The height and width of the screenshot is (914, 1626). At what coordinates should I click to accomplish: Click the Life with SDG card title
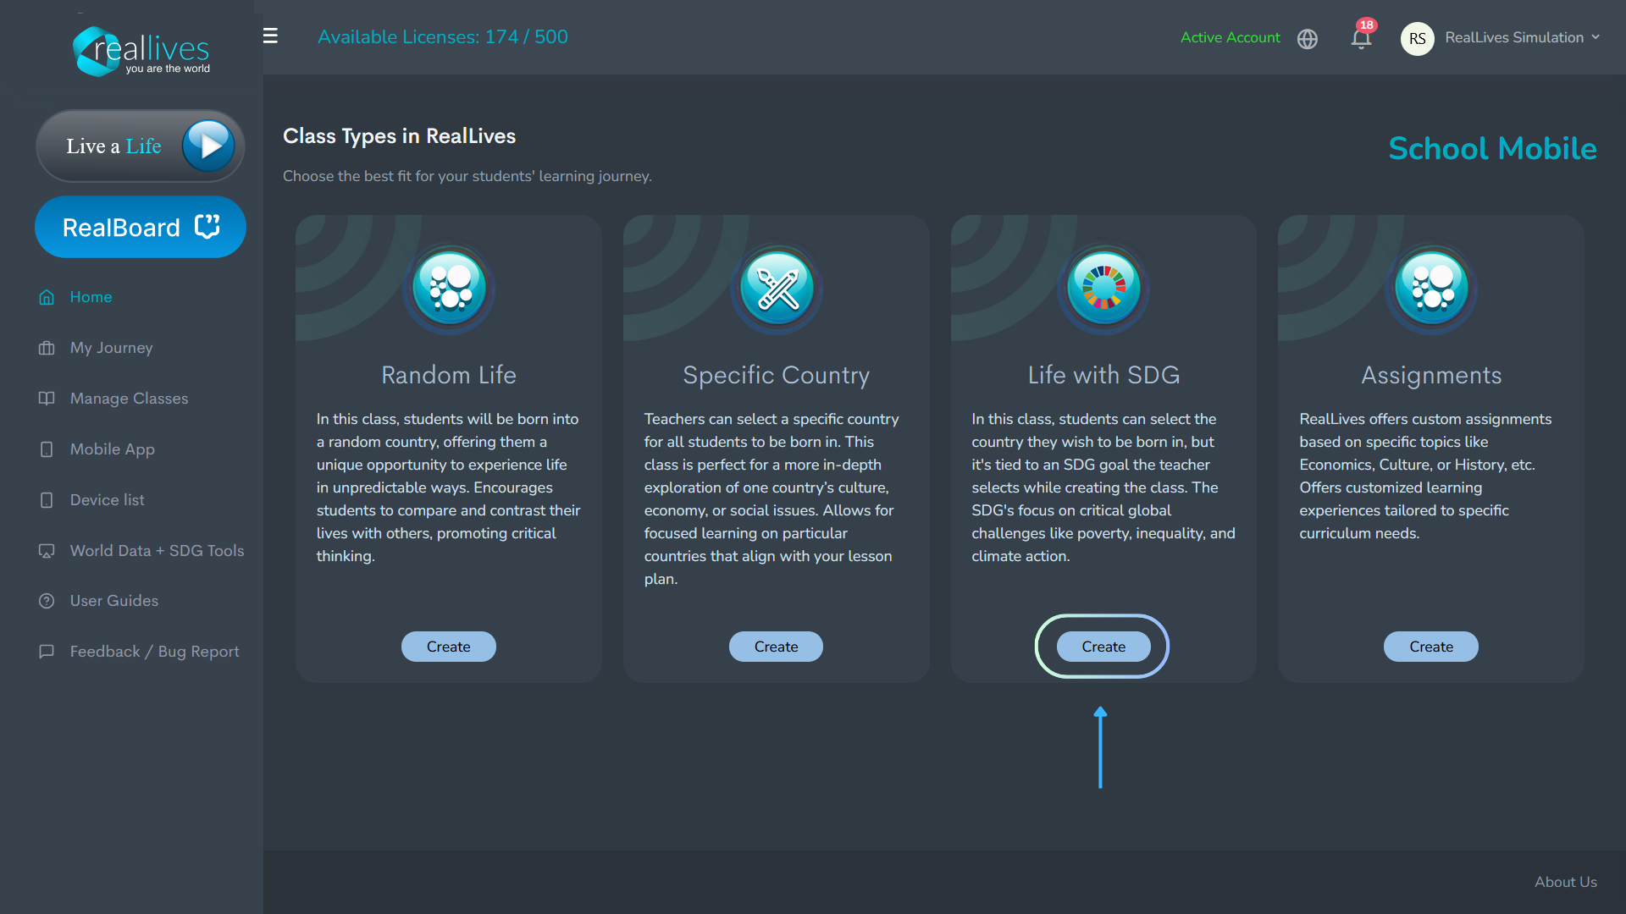tap(1103, 375)
